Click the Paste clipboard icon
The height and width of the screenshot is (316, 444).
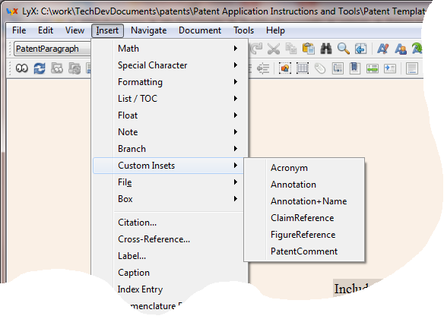(x=309, y=49)
